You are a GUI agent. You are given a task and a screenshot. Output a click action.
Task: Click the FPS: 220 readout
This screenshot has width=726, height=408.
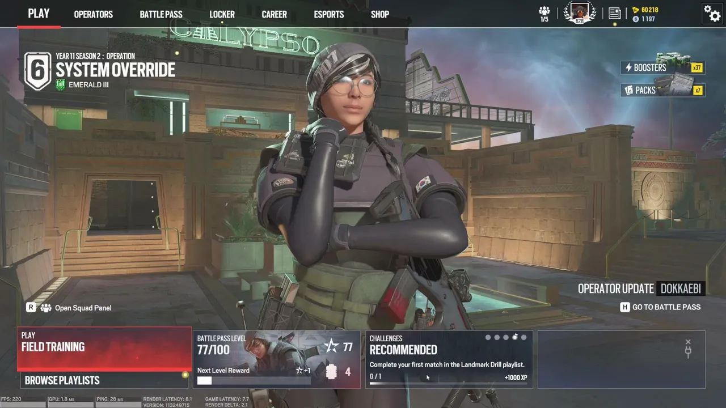(x=11, y=399)
